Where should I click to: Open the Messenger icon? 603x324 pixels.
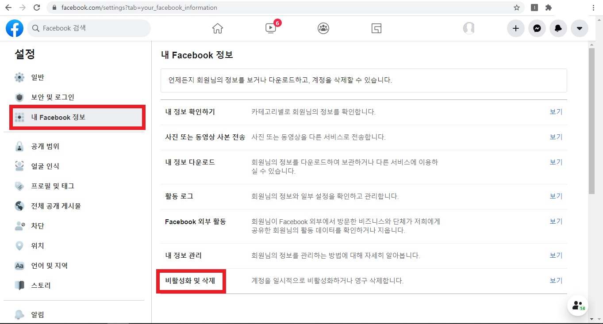click(x=537, y=28)
